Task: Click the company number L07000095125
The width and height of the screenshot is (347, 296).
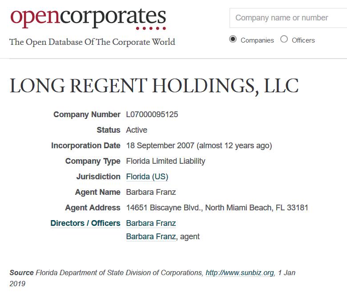Action: pos(152,114)
